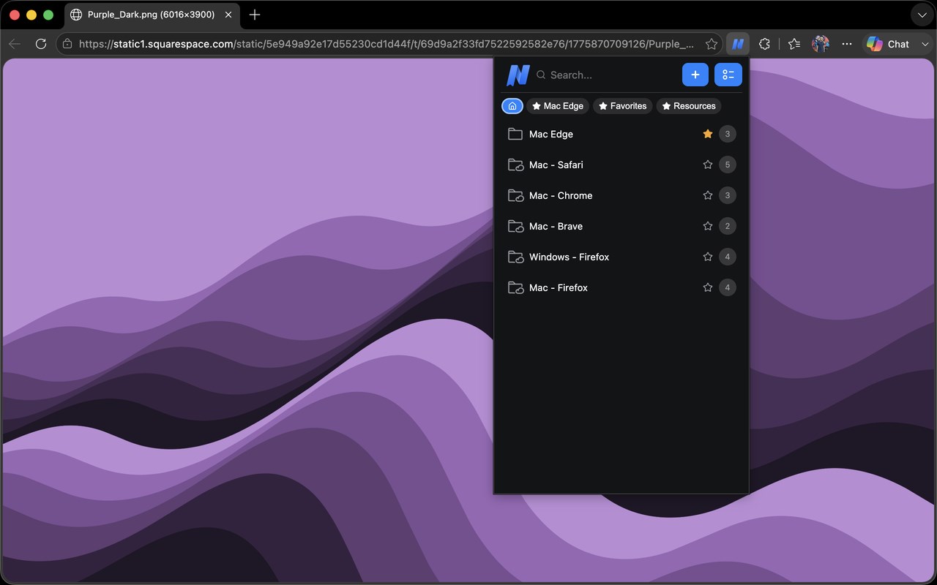Open a new tab with plus
The width and height of the screenshot is (937, 585).
point(255,15)
